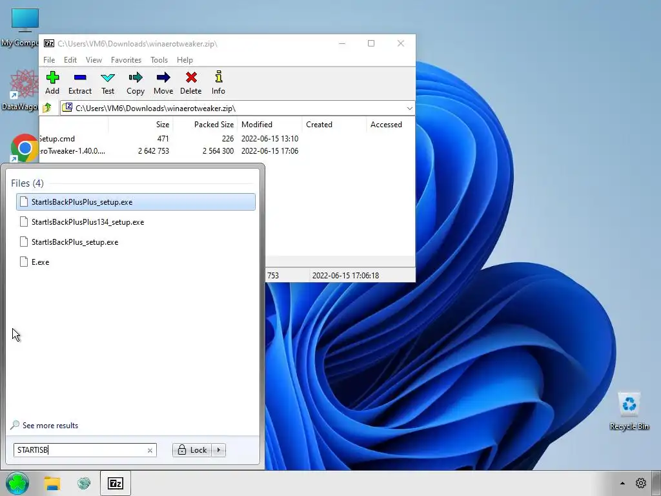Open the arrow next to Lock button
This screenshot has width=661, height=496.
pyautogui.click(x=218, y=450)
